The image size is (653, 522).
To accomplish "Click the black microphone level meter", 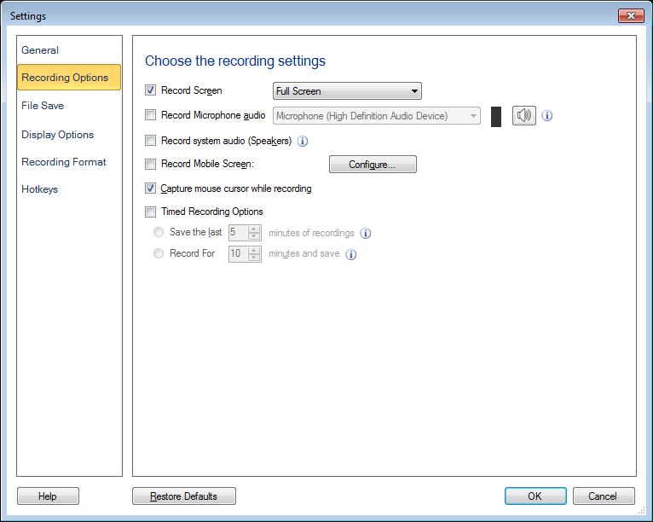I will 496,116.
